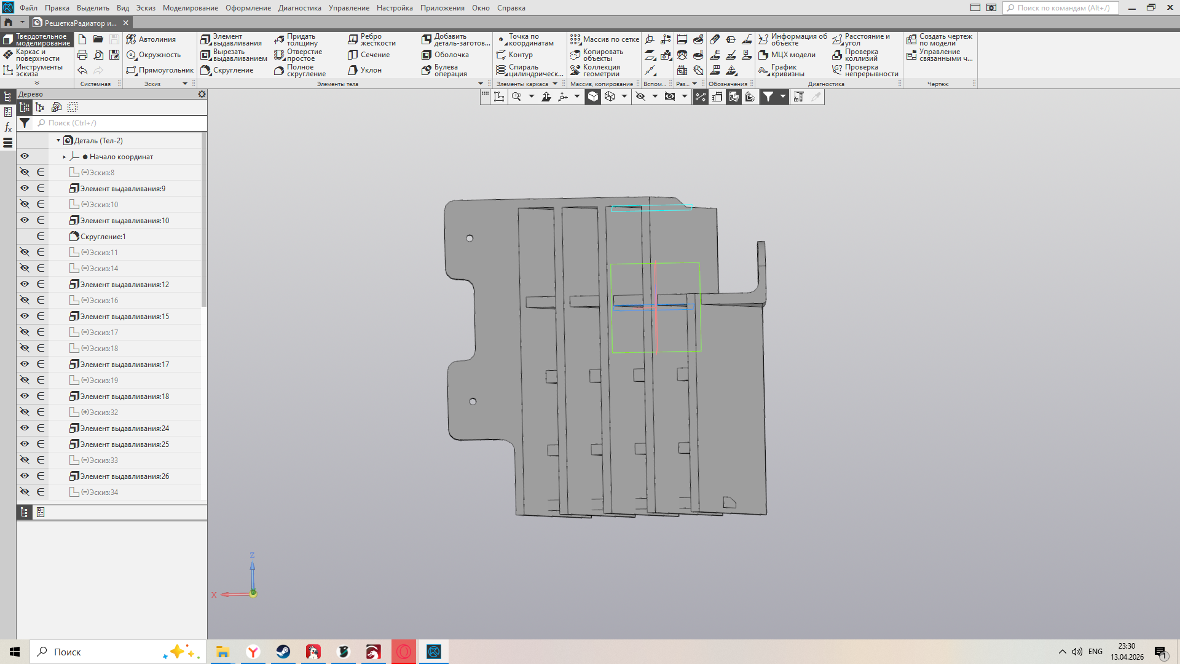
Task: Open Элементы каркаса dropdown arrow
Action: pos(555,84)
